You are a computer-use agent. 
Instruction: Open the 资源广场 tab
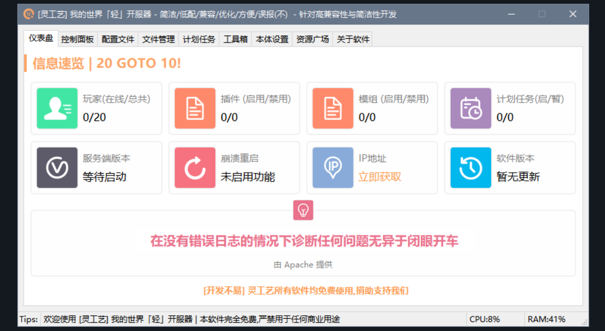[313, 39]
